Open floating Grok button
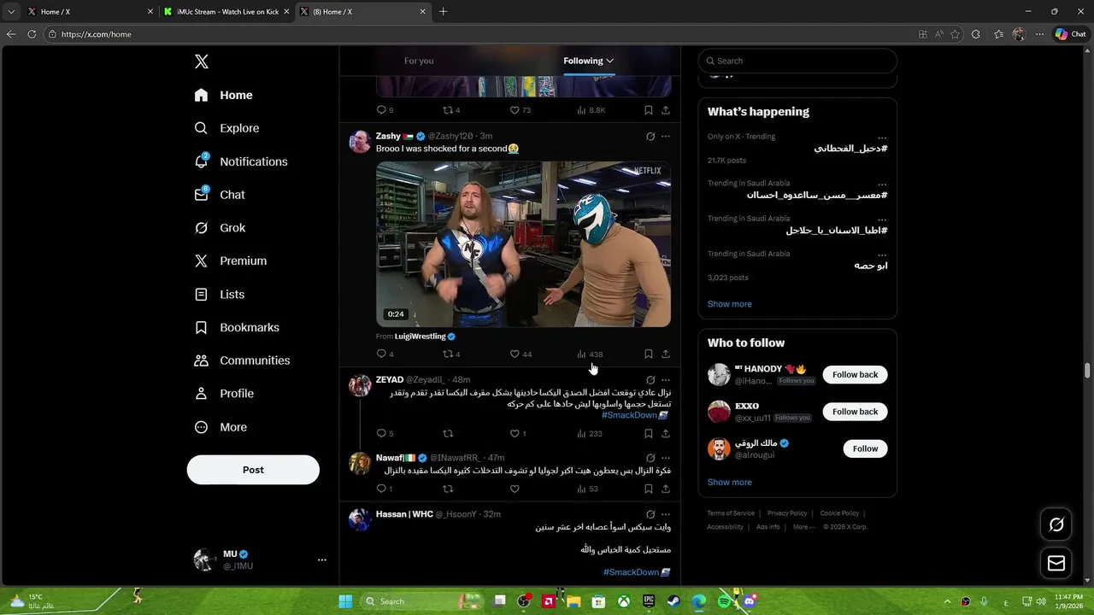 (1056, 525)
